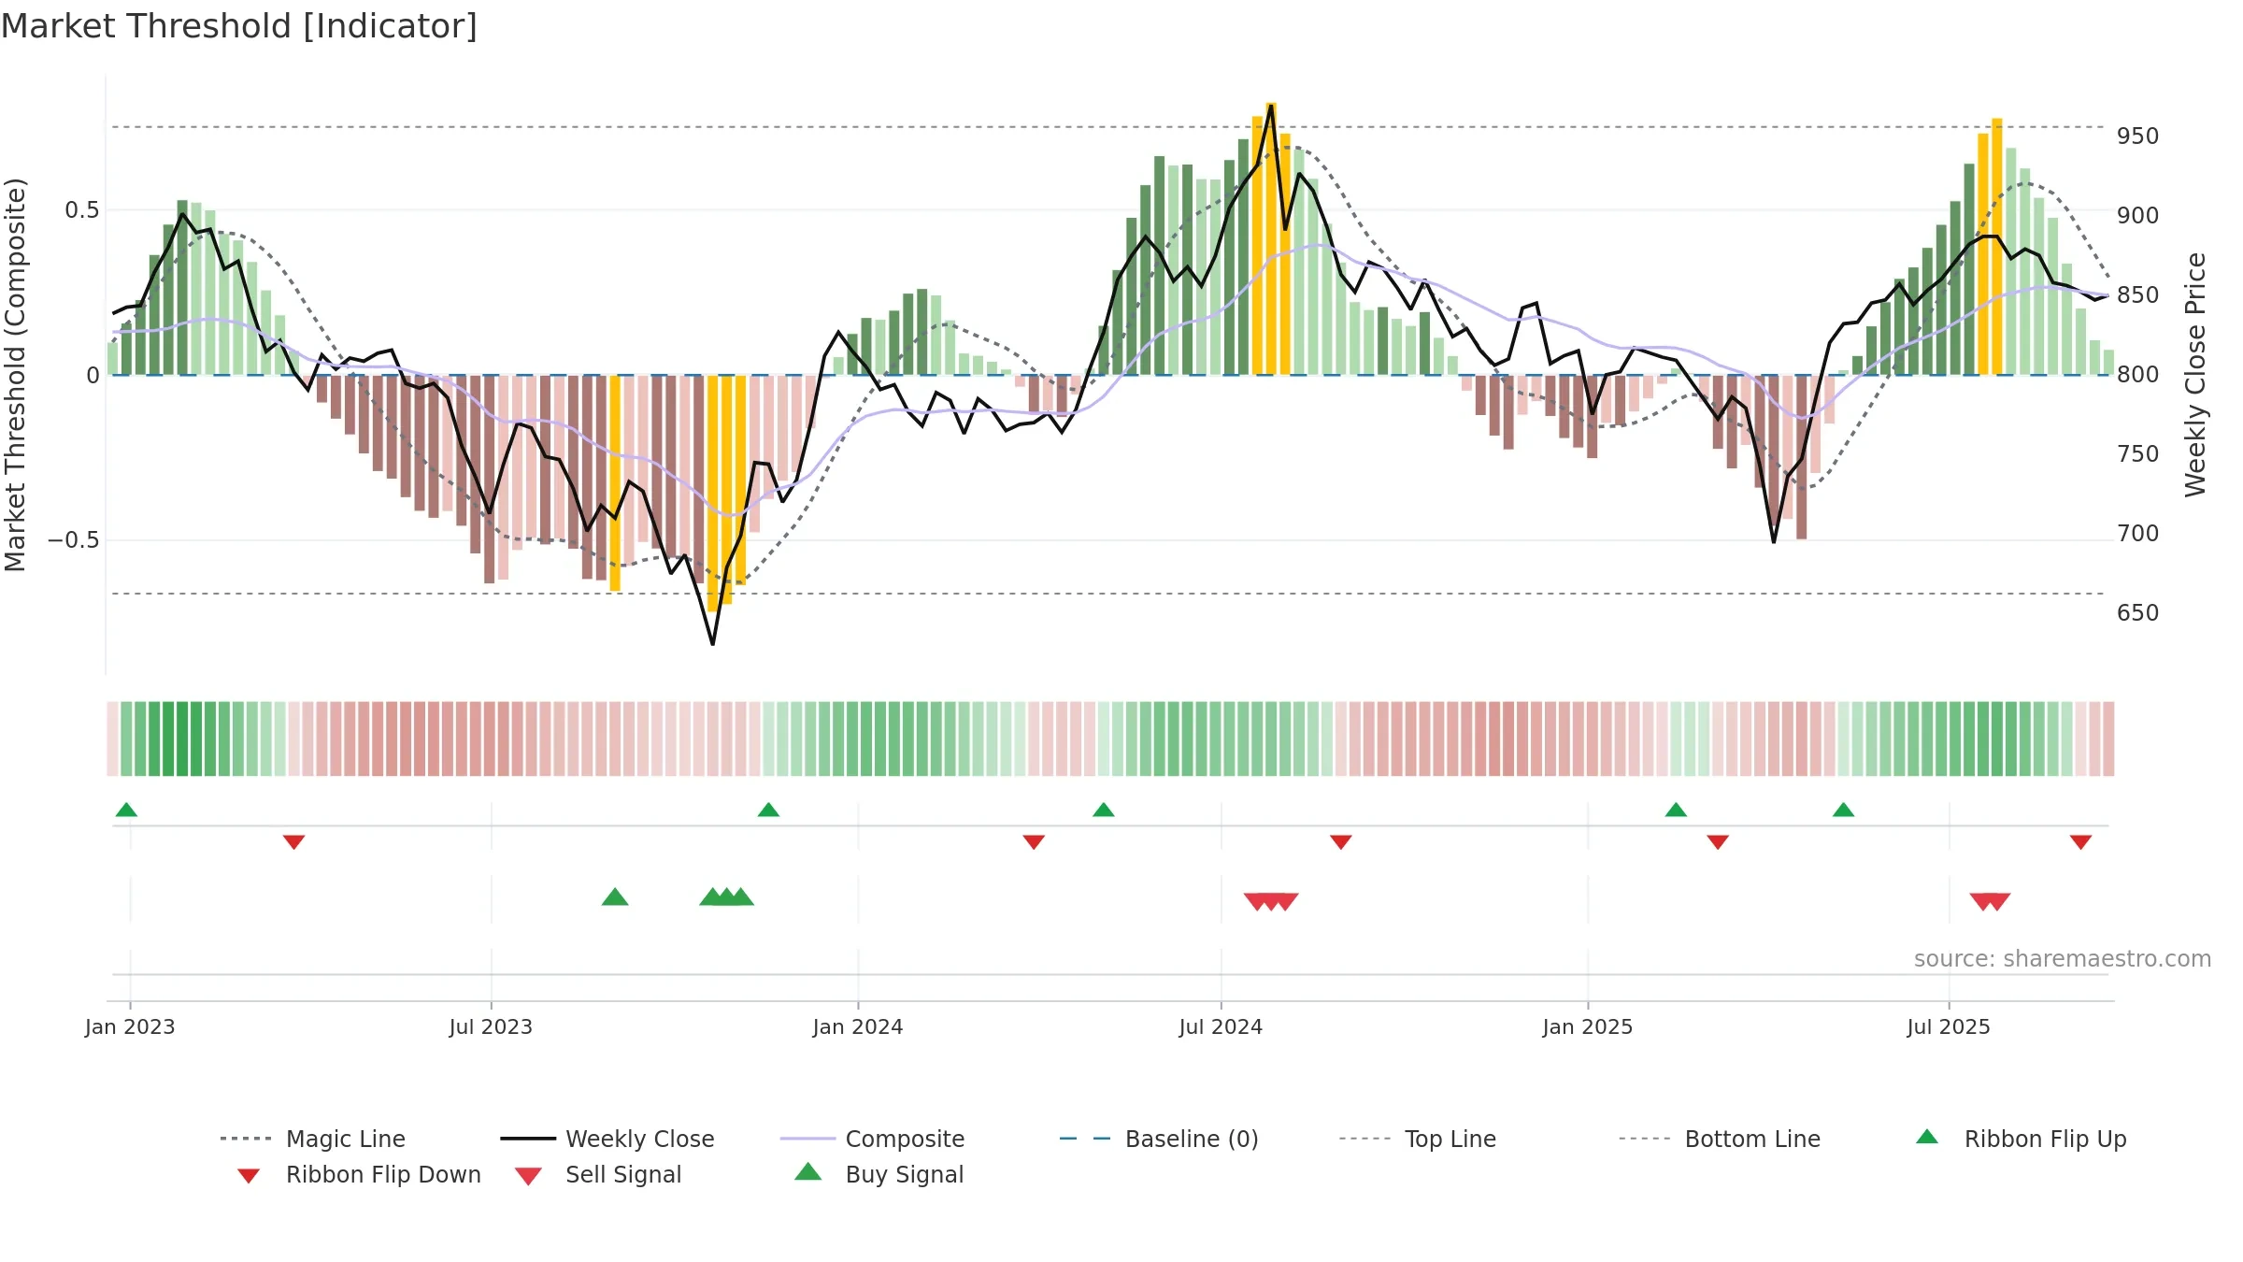Viewport: 2243px width, 1262px height.
Task: Click the 650 price axis tick
Action: 2138,613
